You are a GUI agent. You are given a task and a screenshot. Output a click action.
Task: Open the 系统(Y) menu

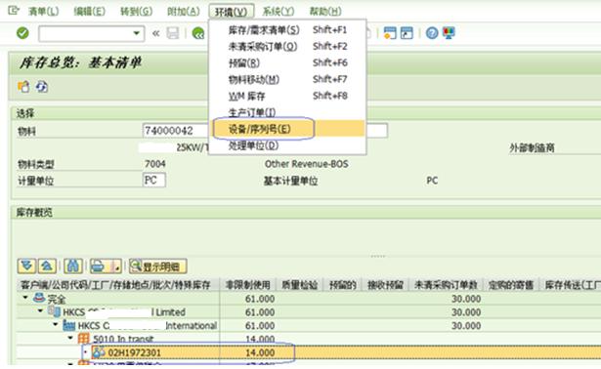pyautogui.click(x=279, y=12)
